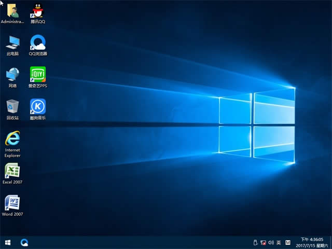Select the Recycle Bin (回收站) icon
Viewport: 332px width, 249px height.
tap(12, 107)
